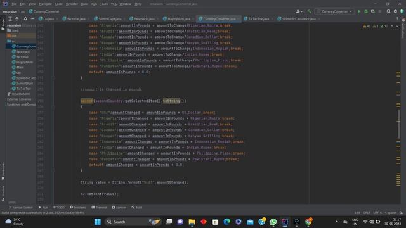Toggle the Bookmarks tool window side tab
Screen dimensions: 406x228
(3, 171)
